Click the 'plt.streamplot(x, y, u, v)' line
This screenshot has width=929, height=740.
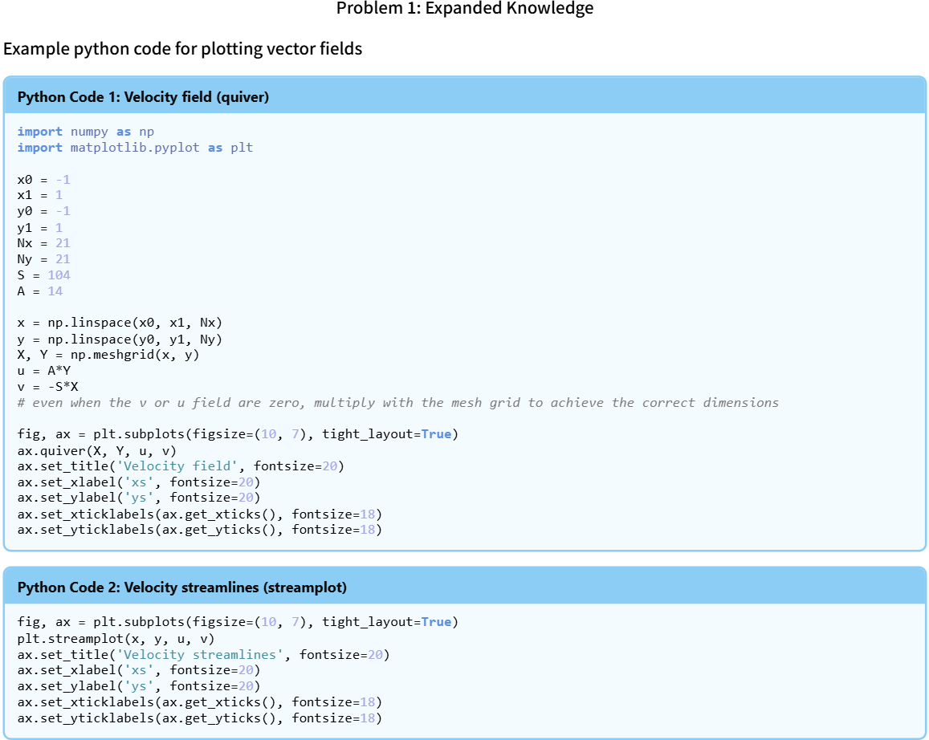pos(116,639)
